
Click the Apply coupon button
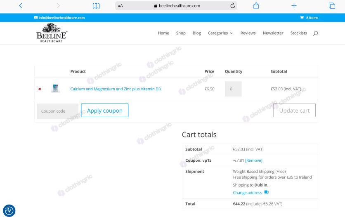(x=105, y=111)
